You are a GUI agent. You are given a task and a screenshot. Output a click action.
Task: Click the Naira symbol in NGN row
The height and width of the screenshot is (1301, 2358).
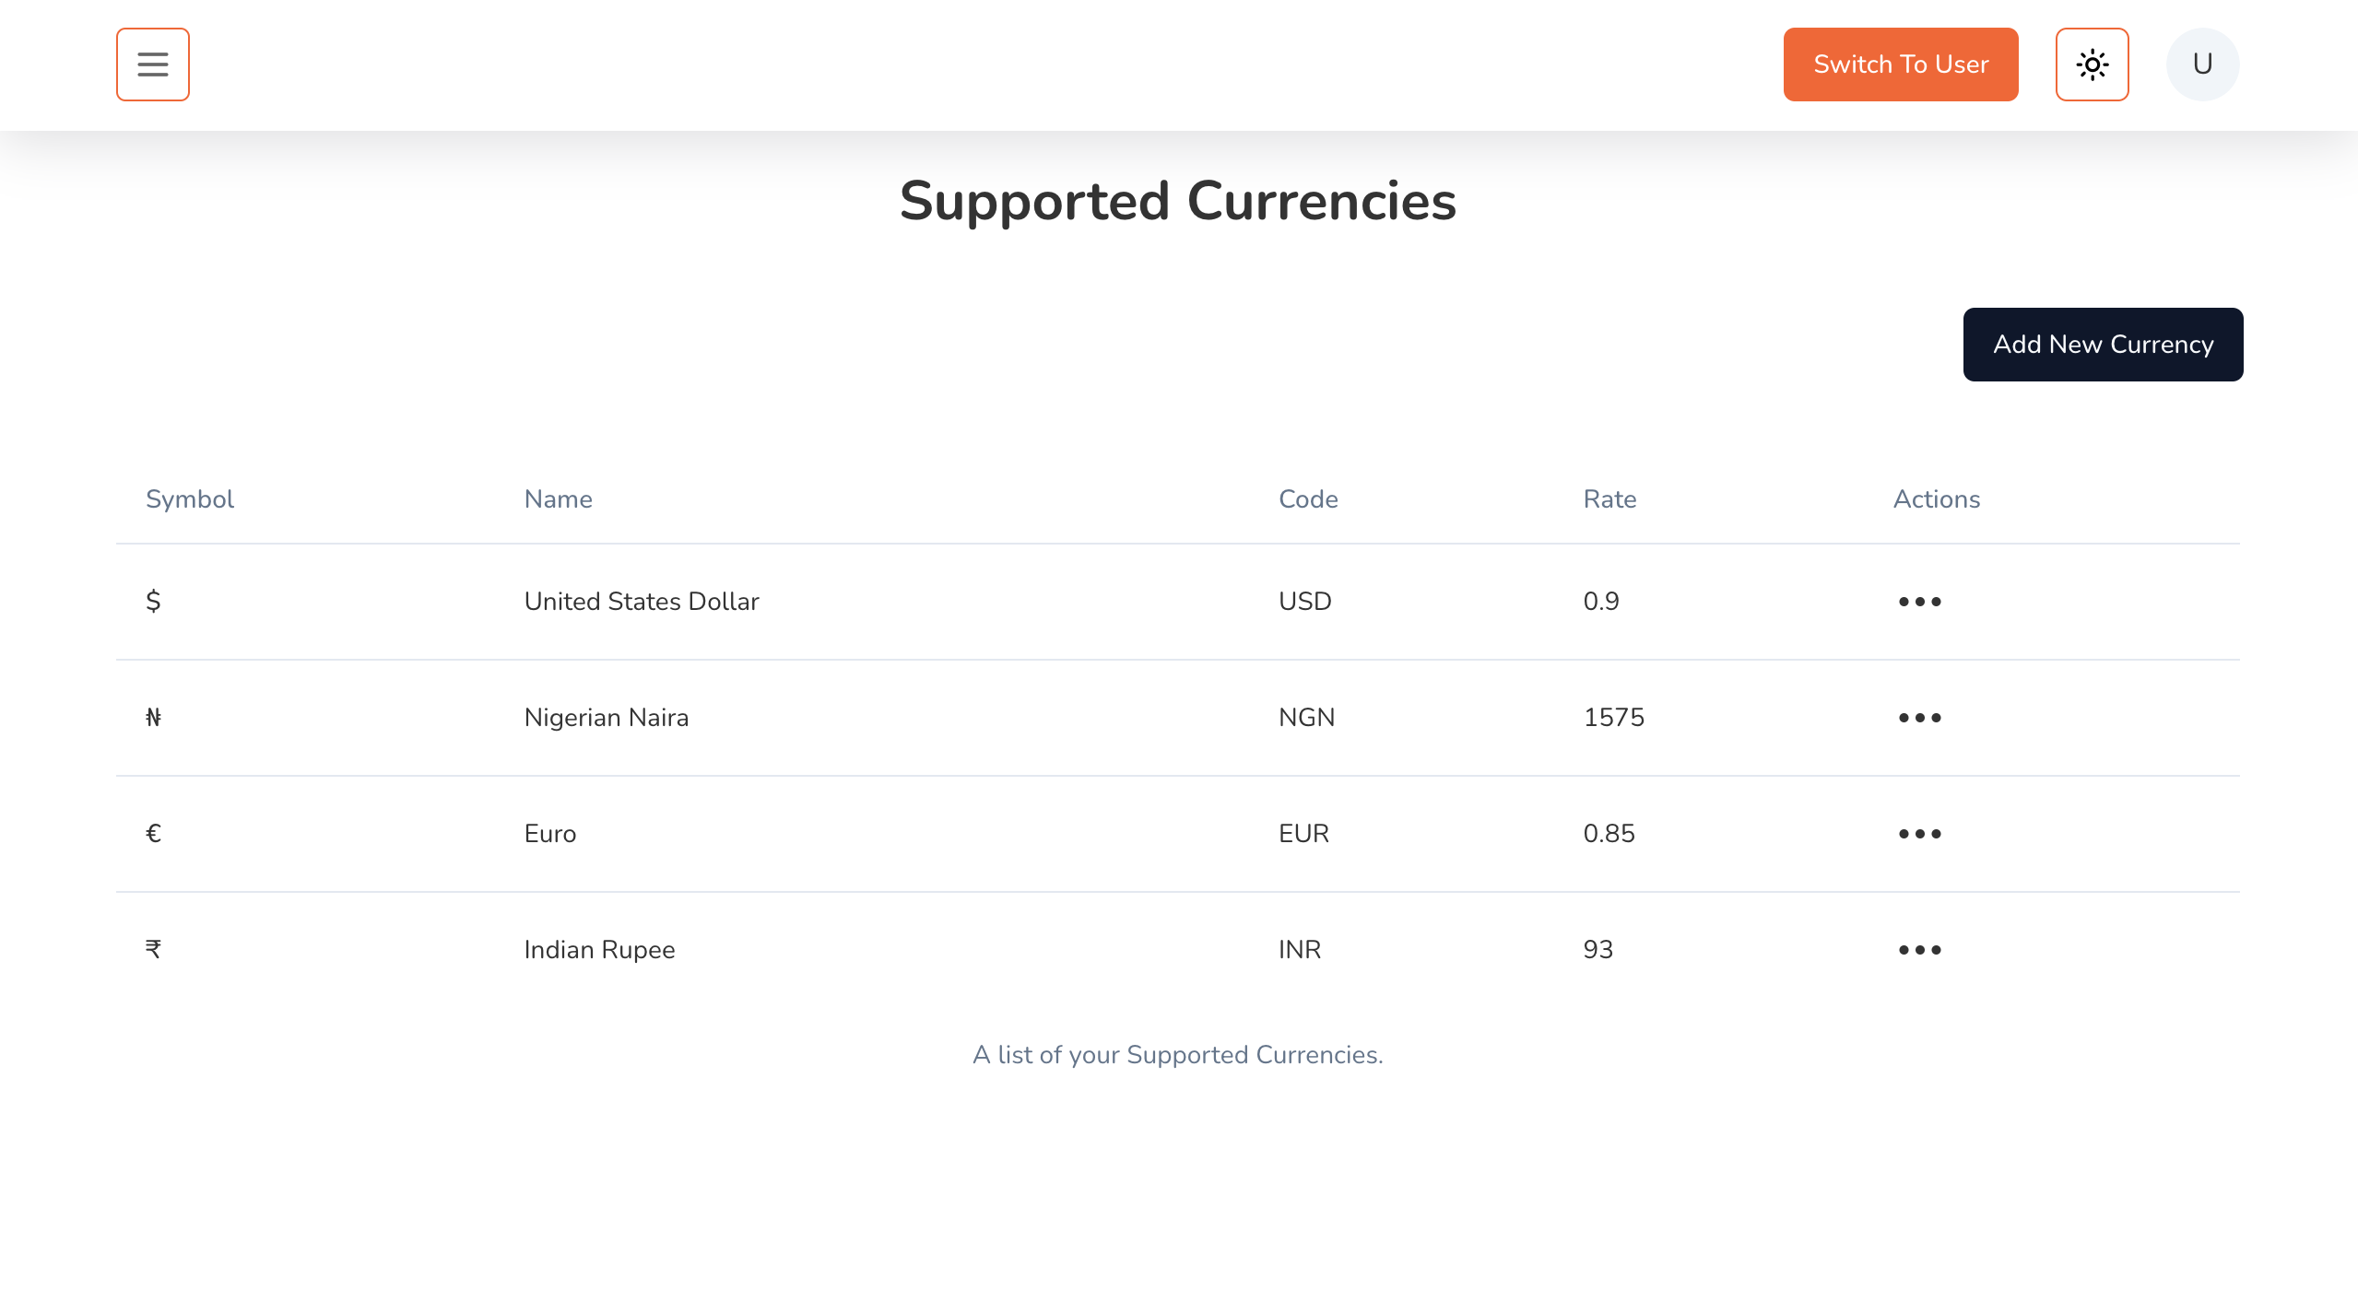pos(154,718)
